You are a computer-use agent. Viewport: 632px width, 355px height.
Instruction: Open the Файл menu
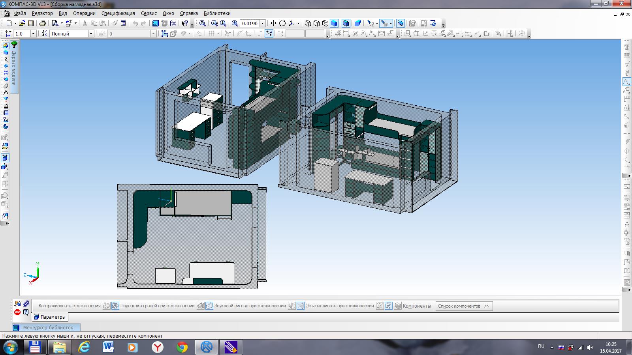click(20, 13)
